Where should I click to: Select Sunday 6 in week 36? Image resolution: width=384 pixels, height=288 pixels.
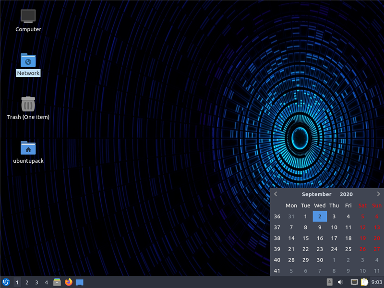click(x=377, y=216)
